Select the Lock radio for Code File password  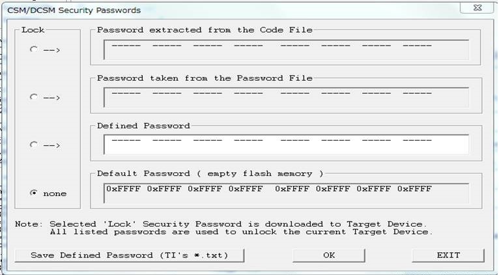34,50
